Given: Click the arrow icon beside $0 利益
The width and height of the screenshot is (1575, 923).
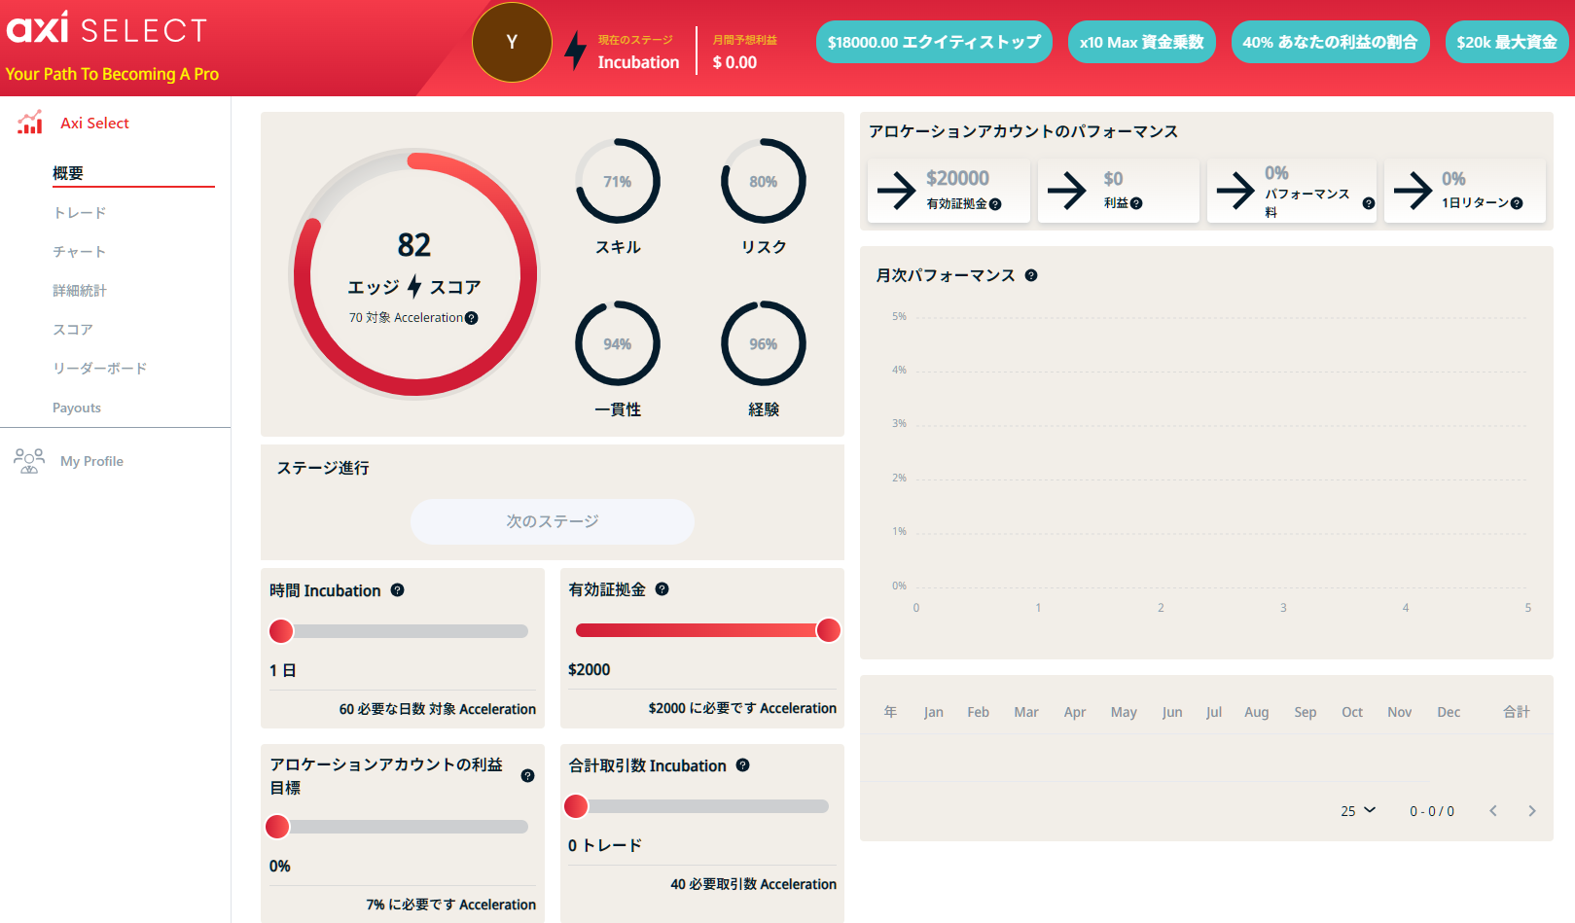Looking at the screenshot, I should pyautogui.click(x=1066, y=191).
